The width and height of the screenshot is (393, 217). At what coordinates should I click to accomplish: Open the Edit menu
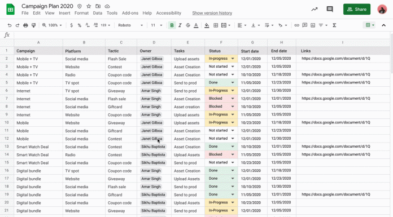[37, 13]
